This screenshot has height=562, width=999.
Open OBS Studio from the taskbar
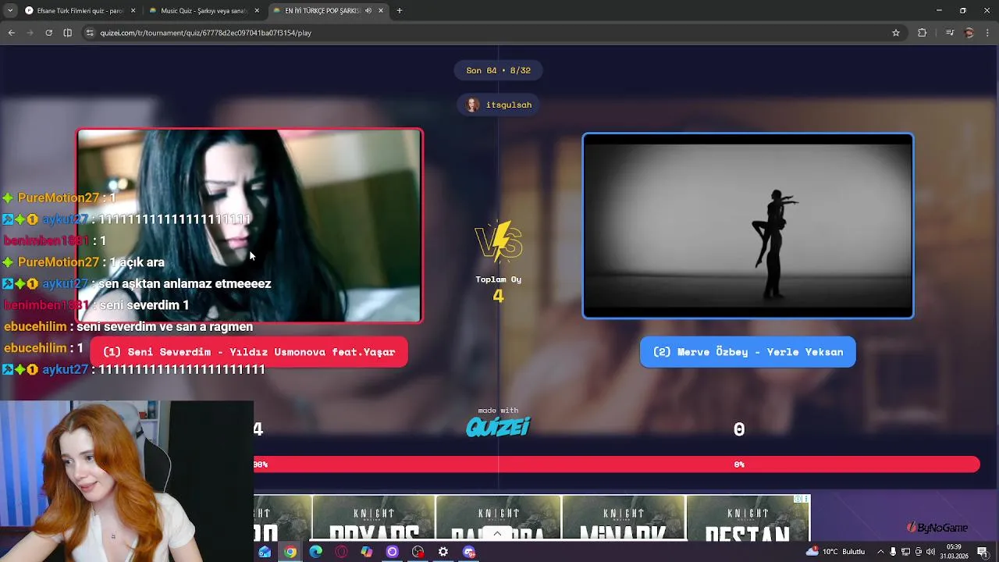pos(418,552)
